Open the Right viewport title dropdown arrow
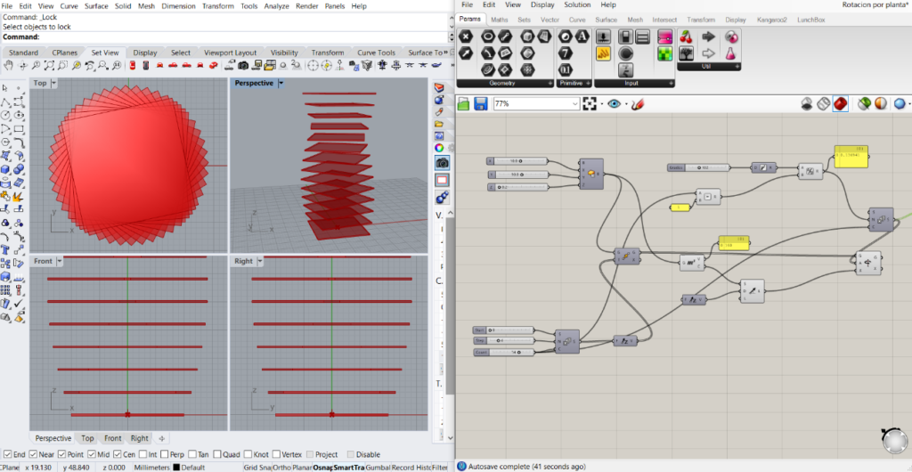The width and height of the screenshot is (912, 472). pos(259,262)
